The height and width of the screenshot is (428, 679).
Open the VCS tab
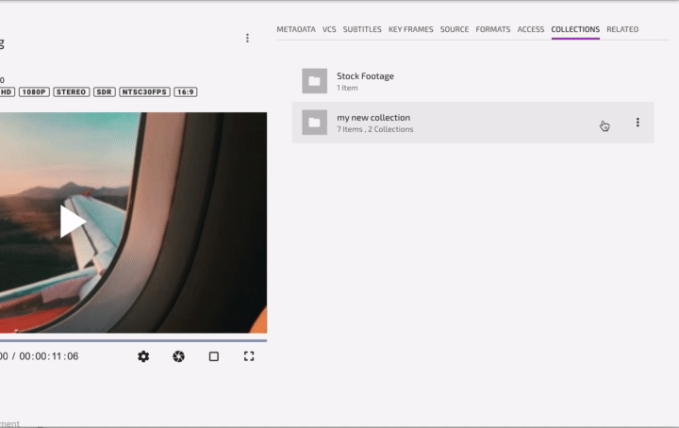pos(329,29)
